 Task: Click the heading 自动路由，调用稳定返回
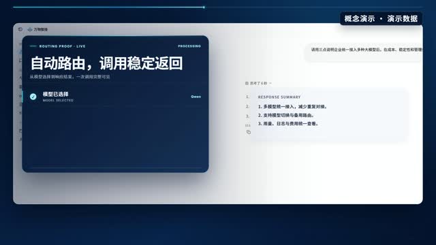click(106, 63)
